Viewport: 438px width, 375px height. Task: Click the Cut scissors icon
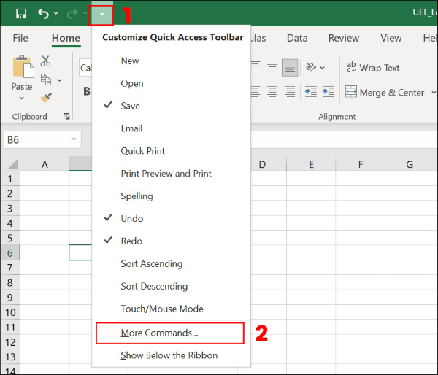(x=45, y=61)
